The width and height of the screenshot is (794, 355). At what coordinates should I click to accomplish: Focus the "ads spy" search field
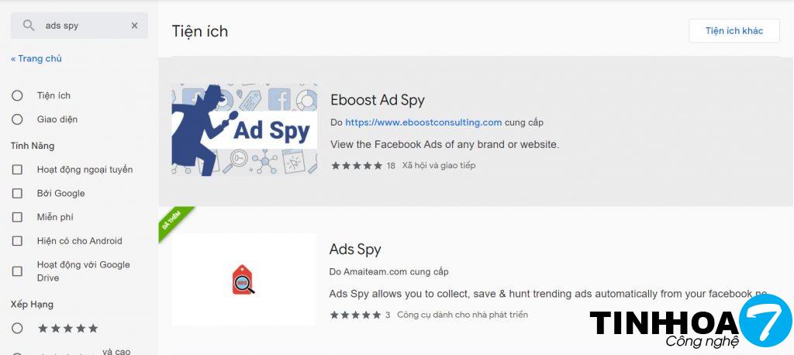(80, 26)
